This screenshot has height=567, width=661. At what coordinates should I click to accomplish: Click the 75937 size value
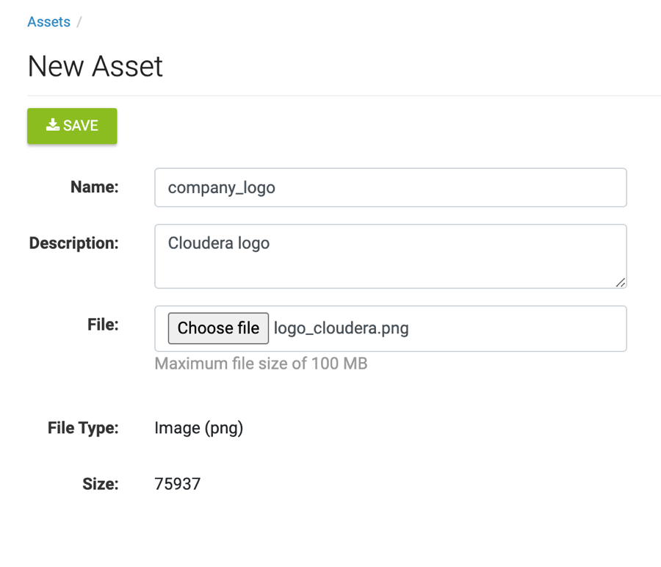(178, 484)
